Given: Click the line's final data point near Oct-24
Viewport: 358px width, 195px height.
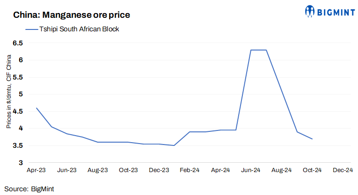Looking at the screenshot, I should click(x=312, y=139).
